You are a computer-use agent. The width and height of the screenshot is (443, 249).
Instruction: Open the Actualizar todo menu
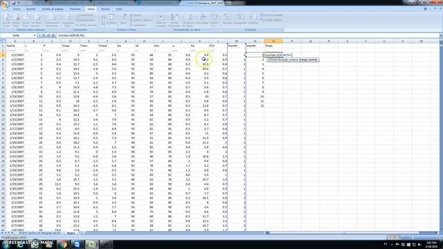pyautogui.click(x=68, y=20)
